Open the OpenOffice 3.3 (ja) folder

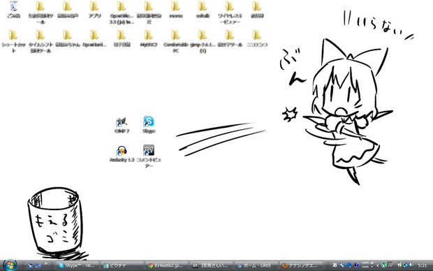[122, 13]
